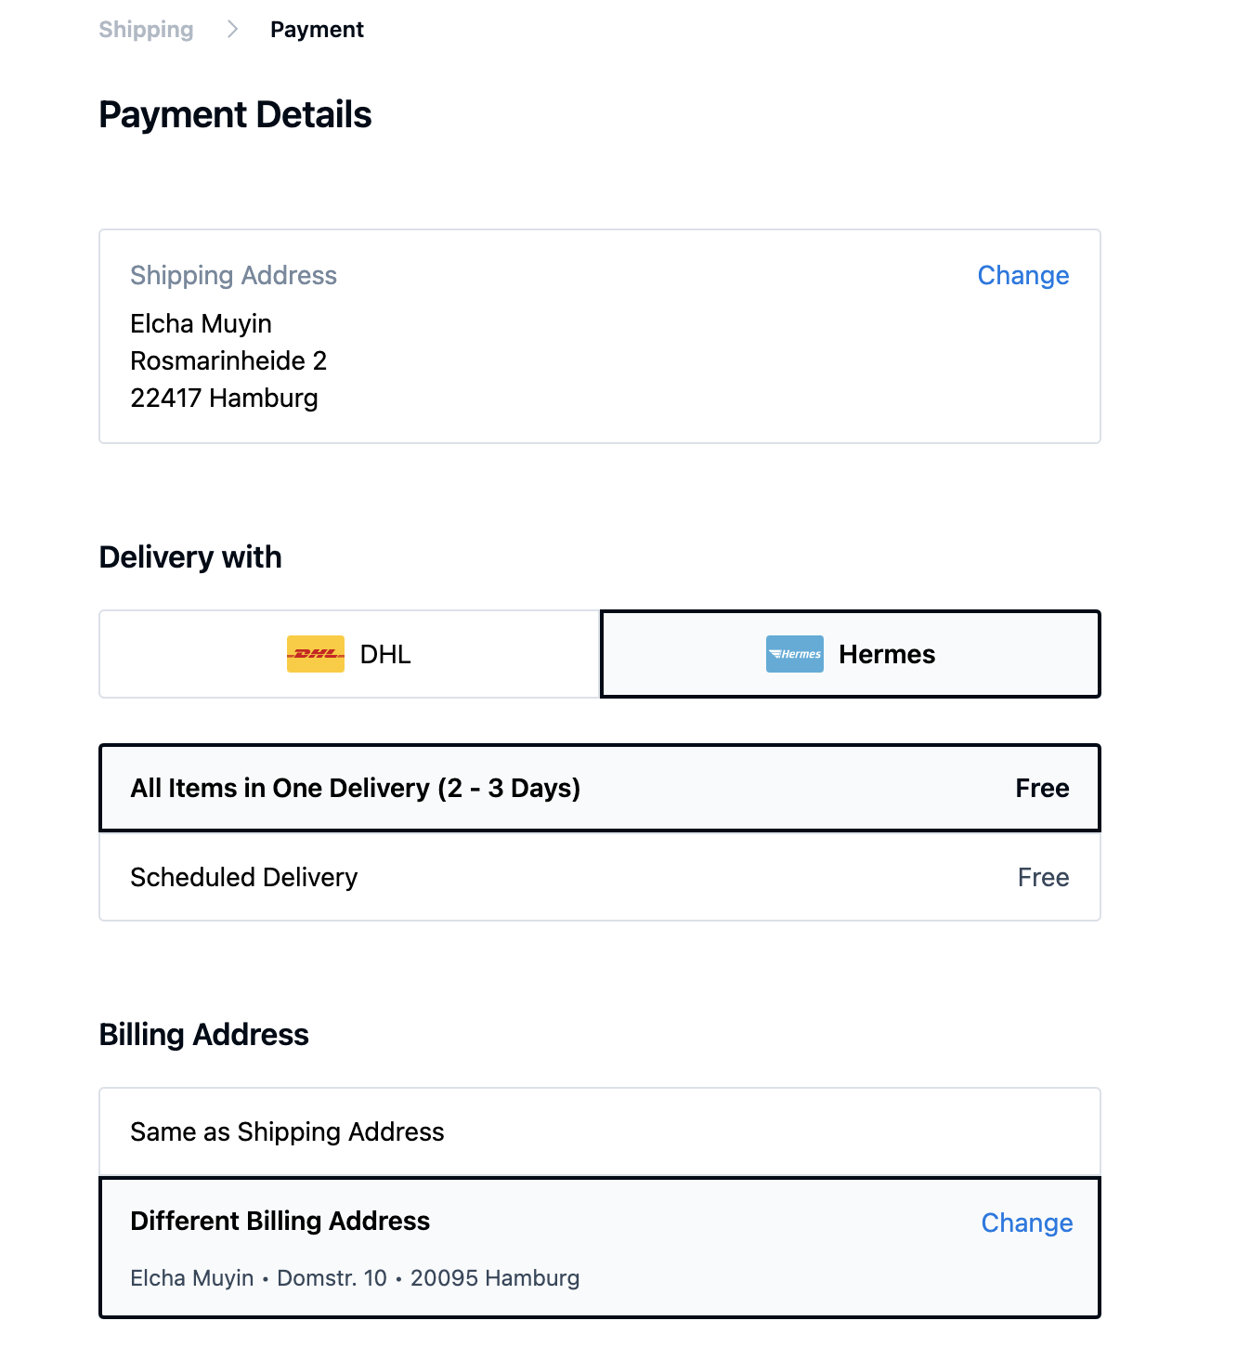Click the Free price on Scheduled Delivery
Image resolution: width=1250 pixels, height=1360 pixels.
click(x=1042, y=877)
